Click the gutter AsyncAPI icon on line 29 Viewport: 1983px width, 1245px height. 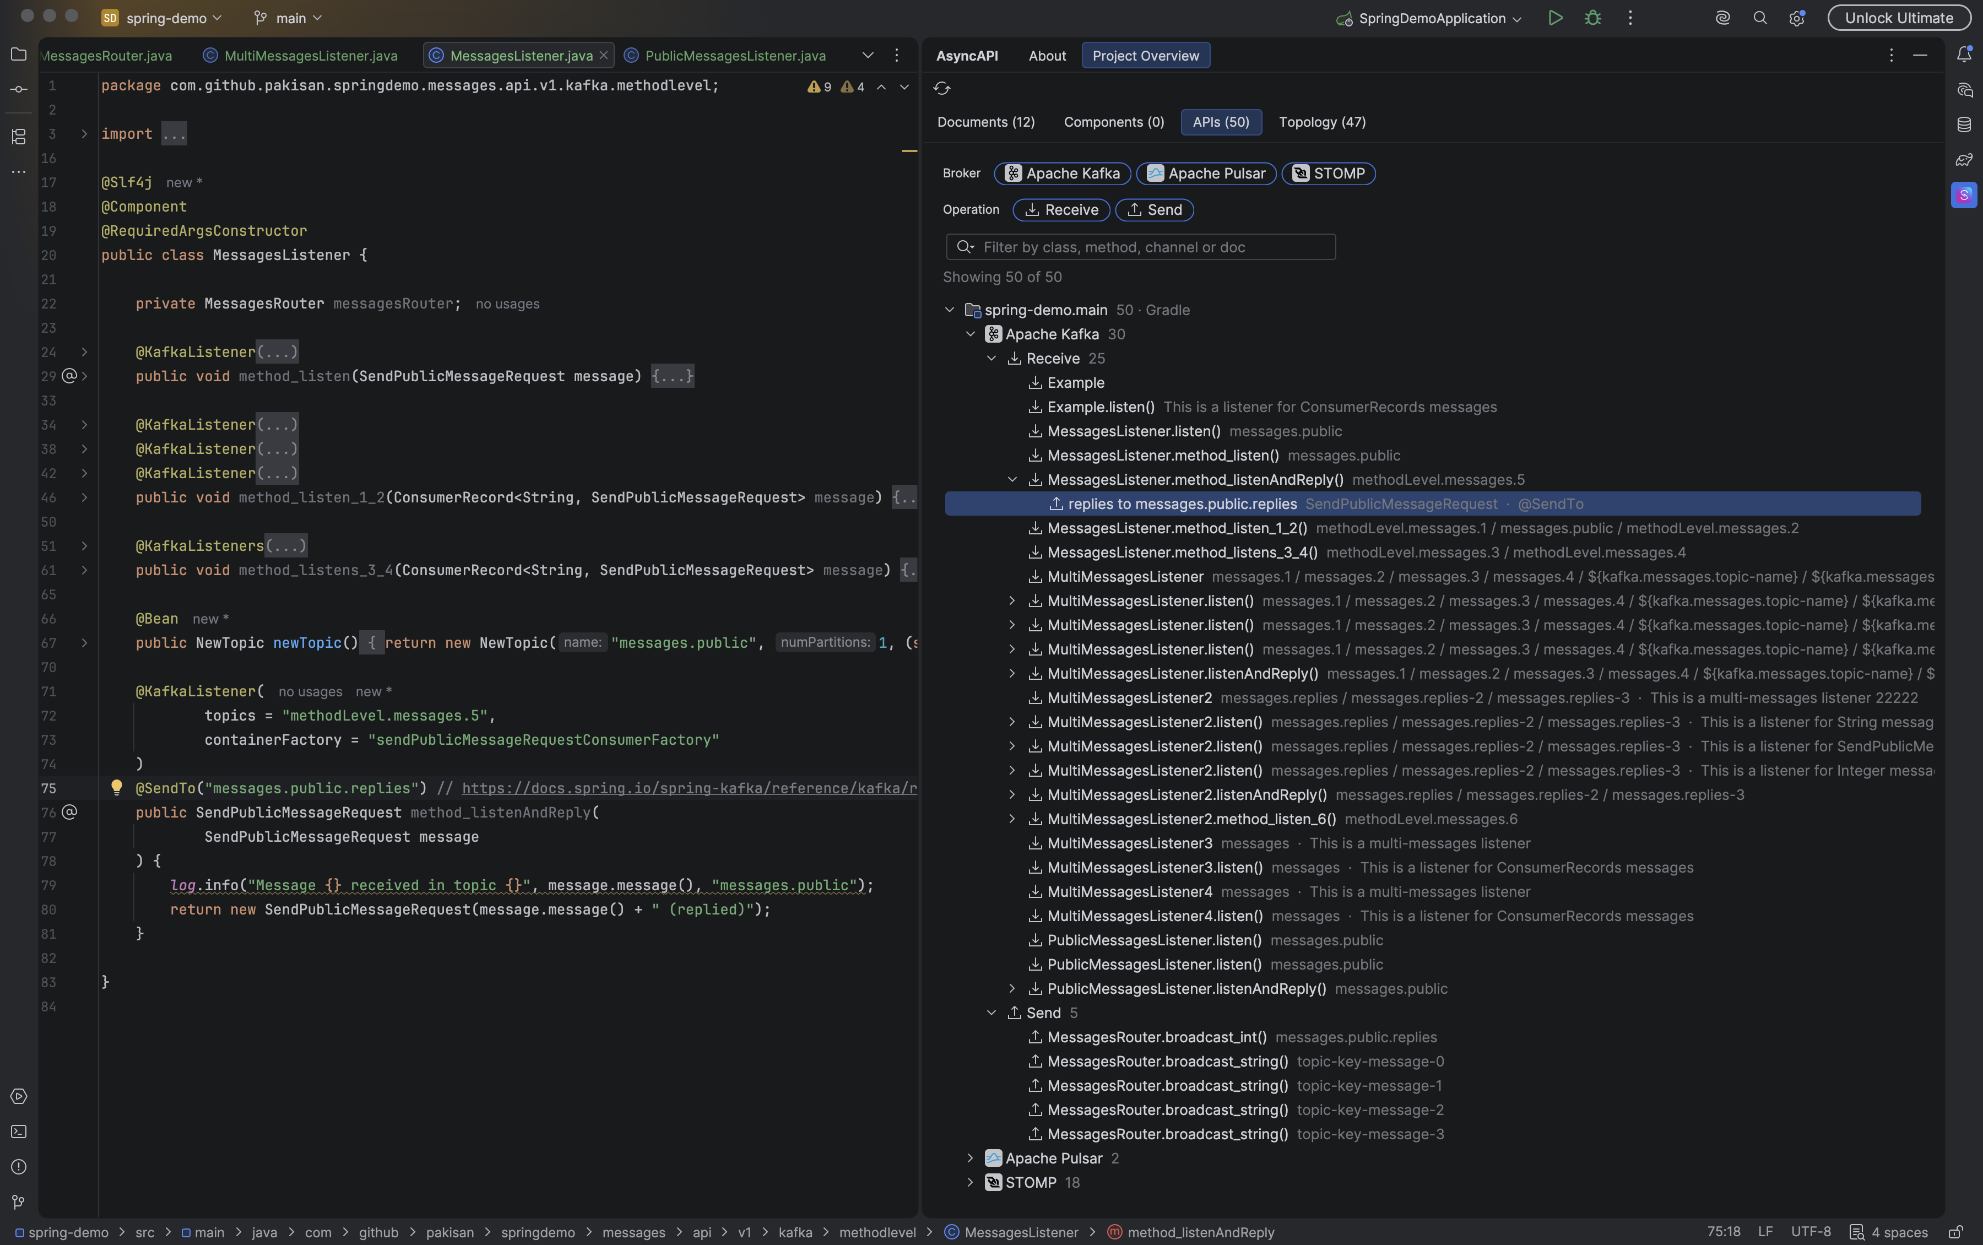click(x=70, y=376)
